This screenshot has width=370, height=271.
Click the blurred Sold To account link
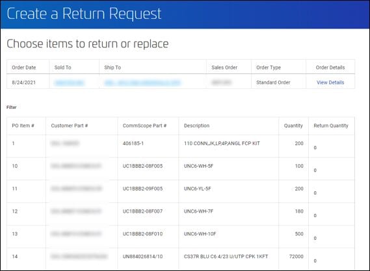[x=69, y=82]
